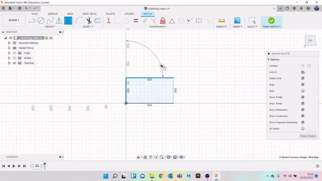Select the Line tool in Create
This screenshot has height=181, width=322.
point(32,21)
